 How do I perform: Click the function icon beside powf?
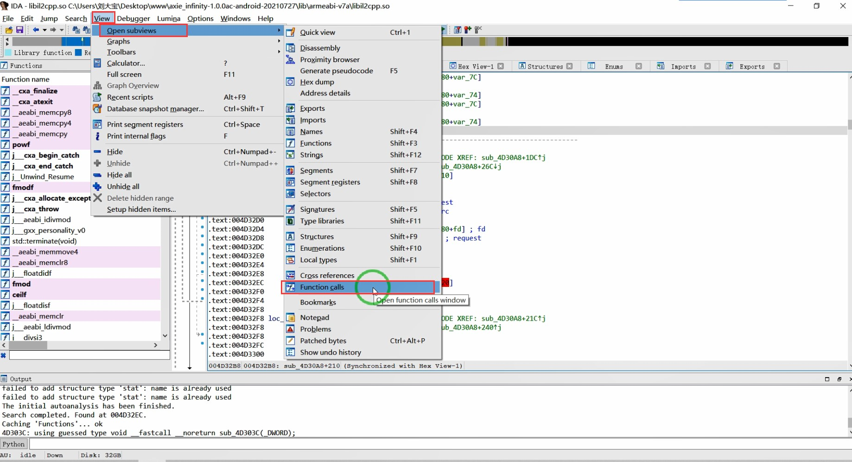pos(6,145)
